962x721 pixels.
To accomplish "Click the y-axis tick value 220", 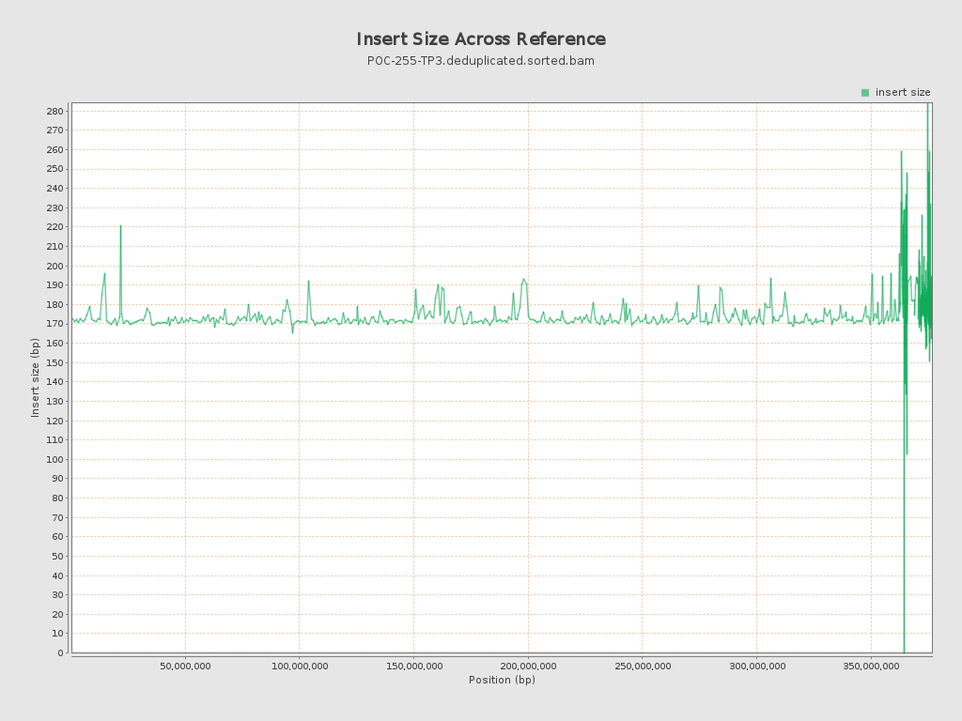I will [x=54, y=227].
